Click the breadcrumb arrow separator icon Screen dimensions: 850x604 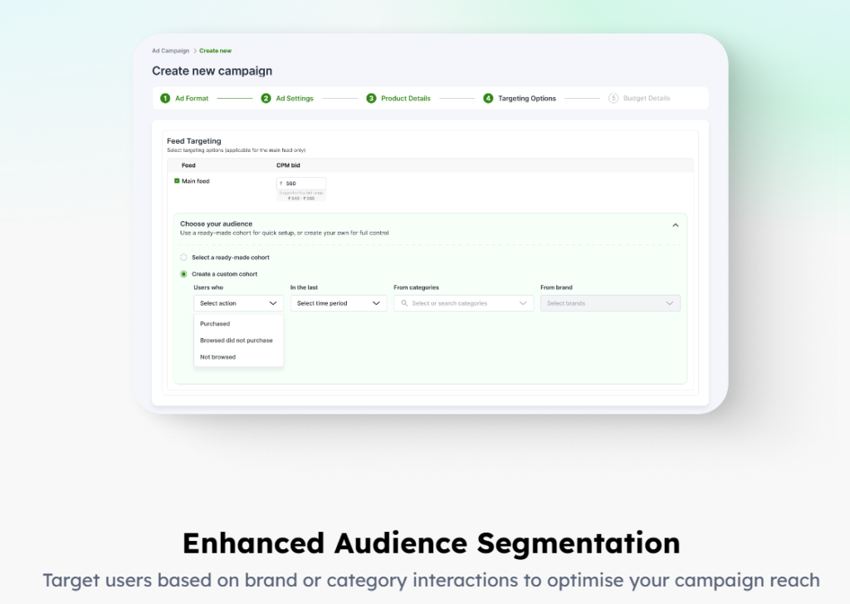194,51
